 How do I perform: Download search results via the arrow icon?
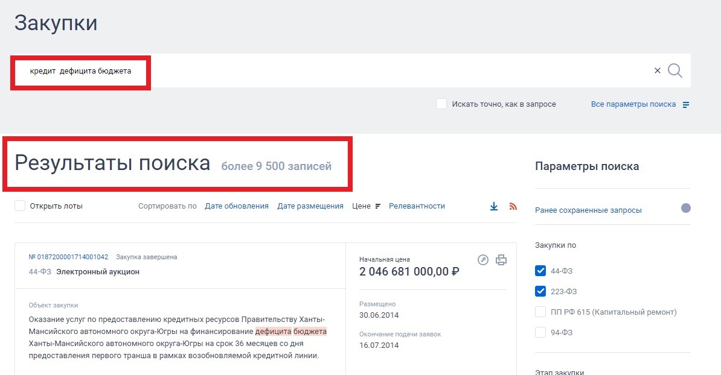click(494, 206)
